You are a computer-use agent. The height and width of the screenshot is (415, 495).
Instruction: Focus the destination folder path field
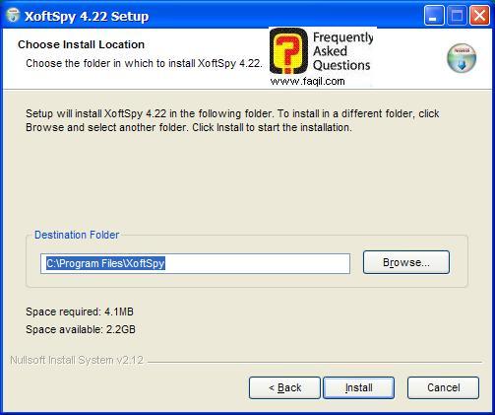click(195, 263)
